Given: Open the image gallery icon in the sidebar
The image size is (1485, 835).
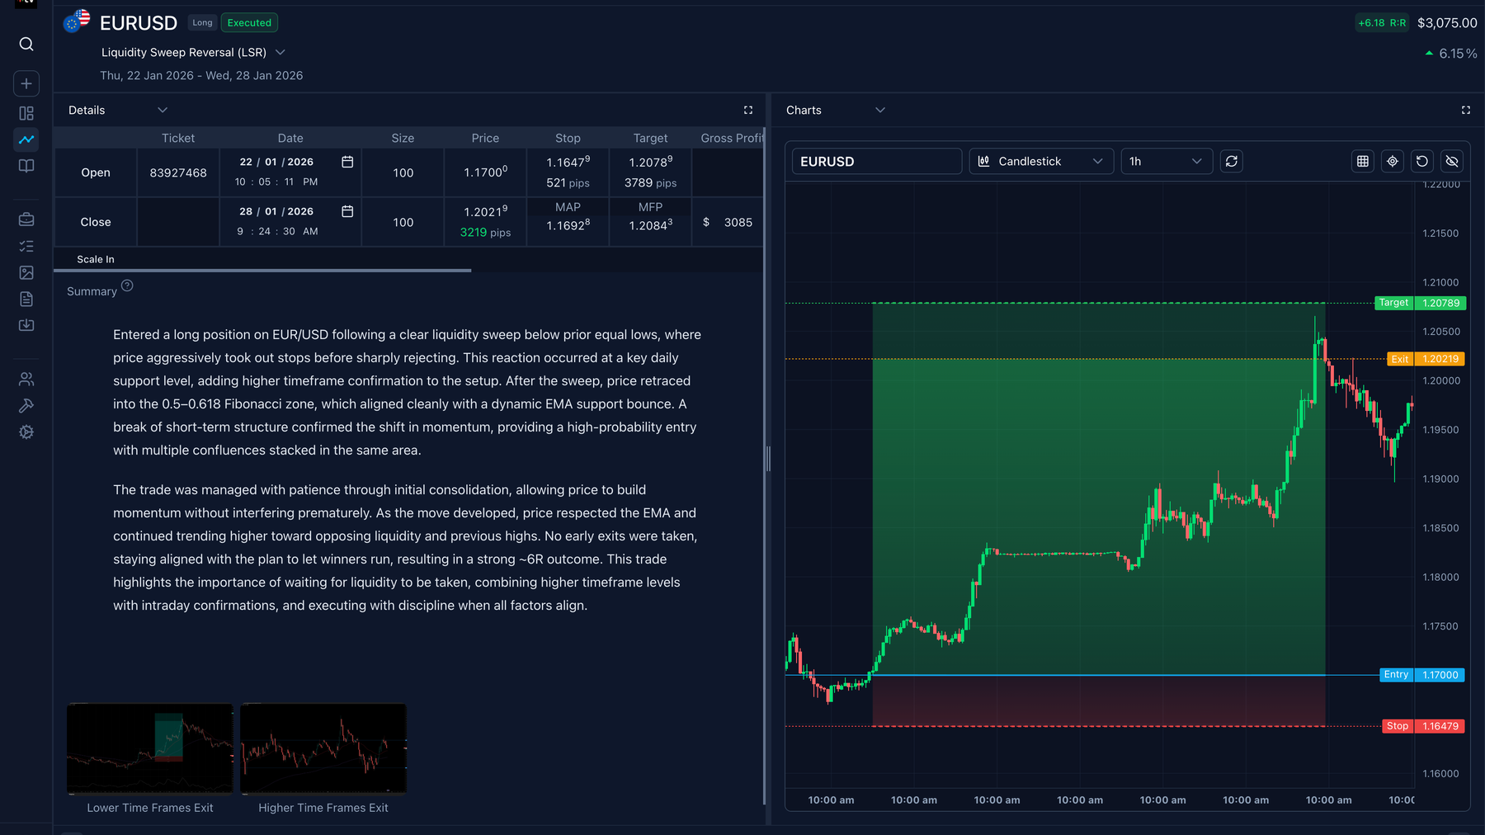Looking at the screenshot, I should (x=26, y=272).
